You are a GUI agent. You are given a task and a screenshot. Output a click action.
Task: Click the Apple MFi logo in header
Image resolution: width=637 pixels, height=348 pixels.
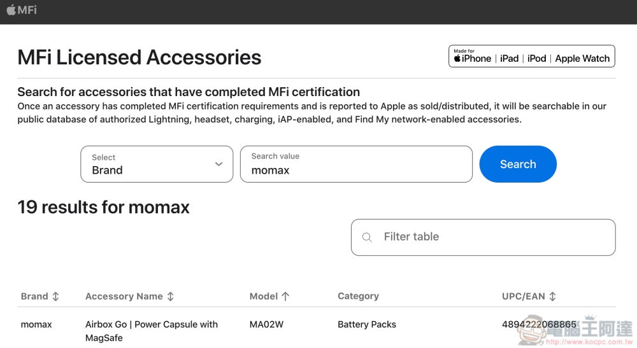(22, 10)
